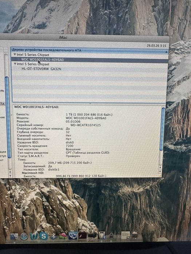Click volume capacity 209,7 МБ

(x=70, y=163)
